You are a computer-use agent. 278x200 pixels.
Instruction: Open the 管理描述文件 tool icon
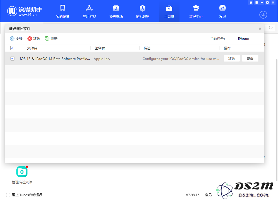pyautogui.click(x=22, y=172)
